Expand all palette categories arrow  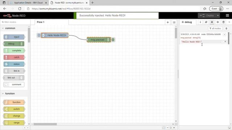(x=28, y=128)
